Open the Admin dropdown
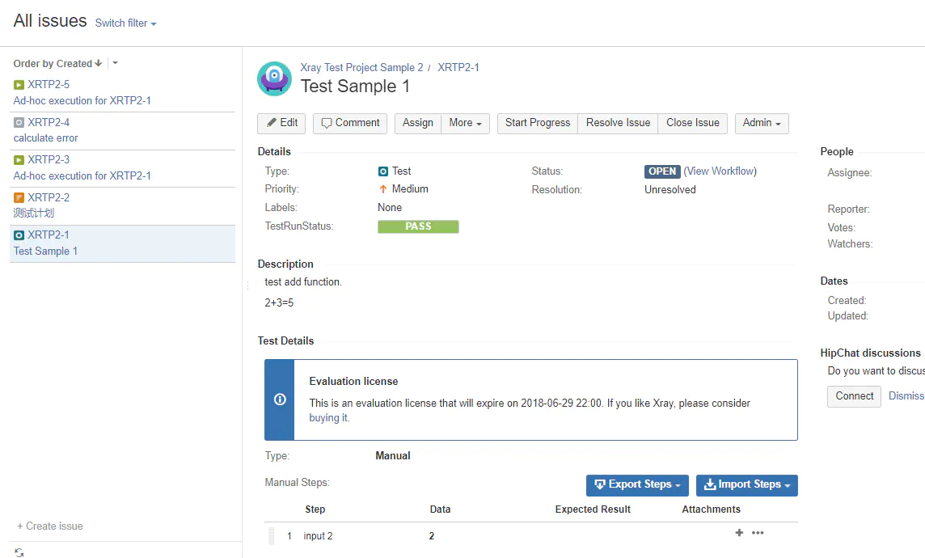Screen dimensions: 925x558 tap(761, 123)
